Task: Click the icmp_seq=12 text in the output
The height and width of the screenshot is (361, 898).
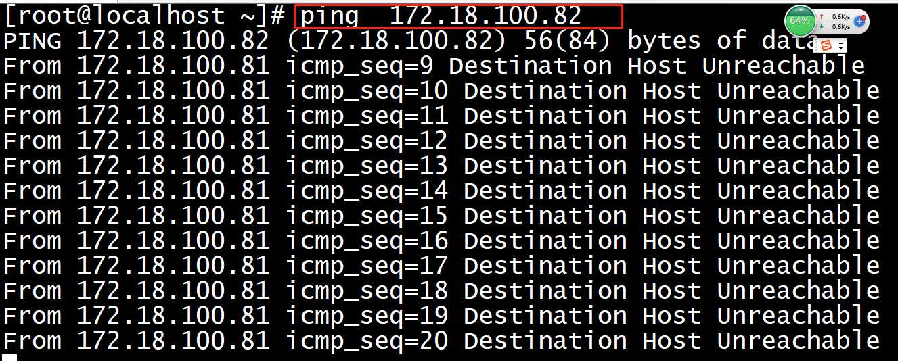Action: coord(366,141)
